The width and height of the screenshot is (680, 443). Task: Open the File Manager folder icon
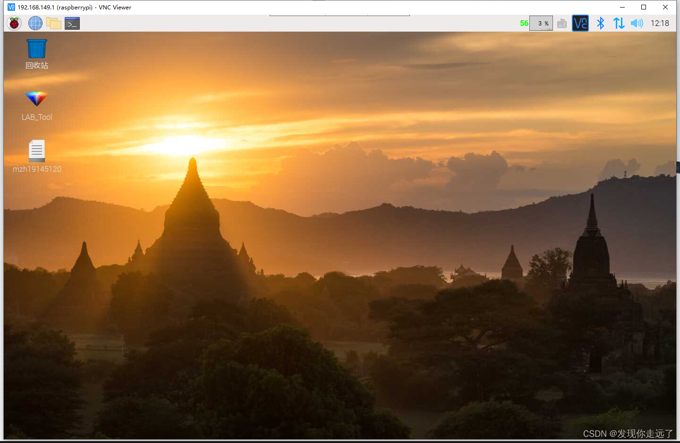tap(54, 23)
